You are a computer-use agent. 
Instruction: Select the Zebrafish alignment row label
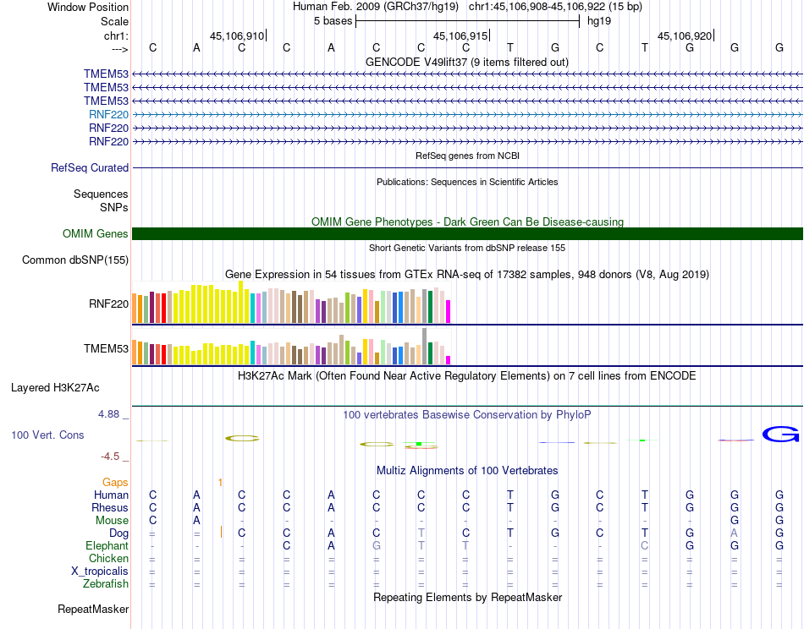(x=106, y=583)
